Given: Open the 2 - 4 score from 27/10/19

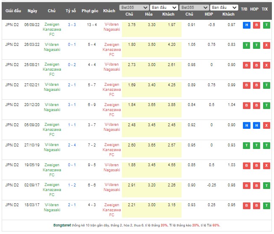Looking at the screenshot, I should coord(71,145).
